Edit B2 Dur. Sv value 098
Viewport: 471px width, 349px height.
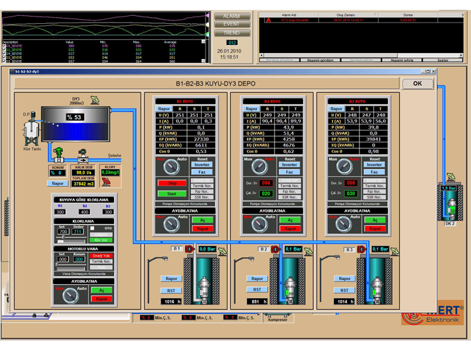[x=266, y=183]
